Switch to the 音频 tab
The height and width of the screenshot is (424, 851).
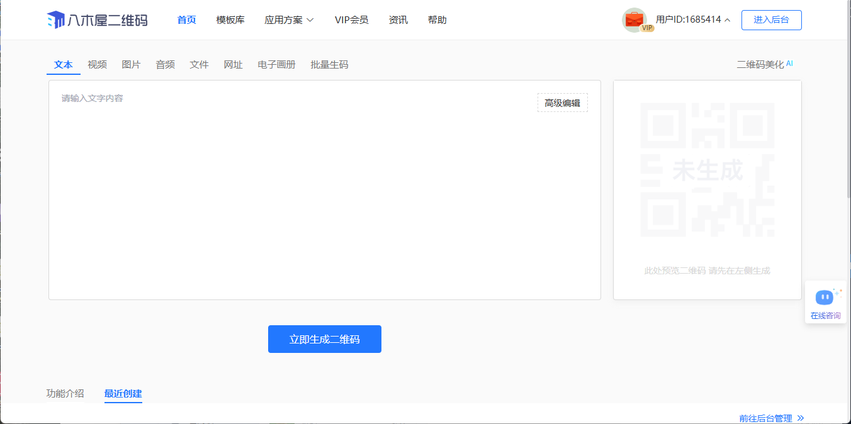point(166,65)
